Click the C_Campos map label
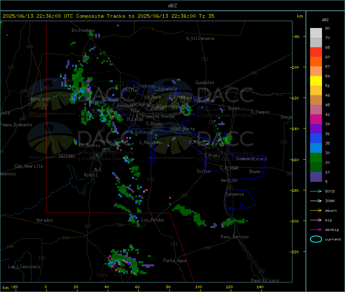 260,112
